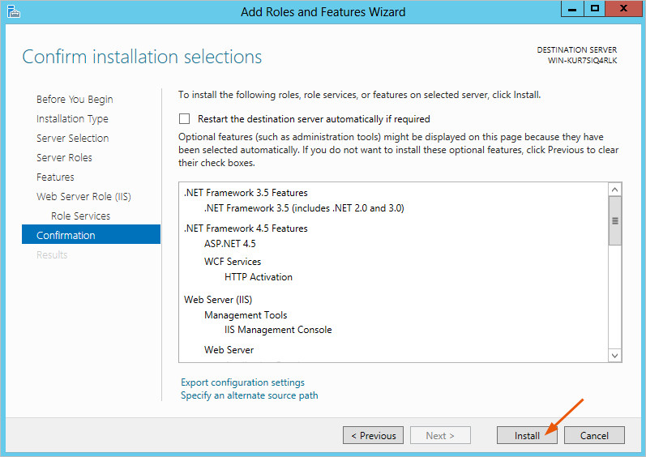Open Specify an alternate source path
This screenshot has height=457, width=646.
pos(249,395)
